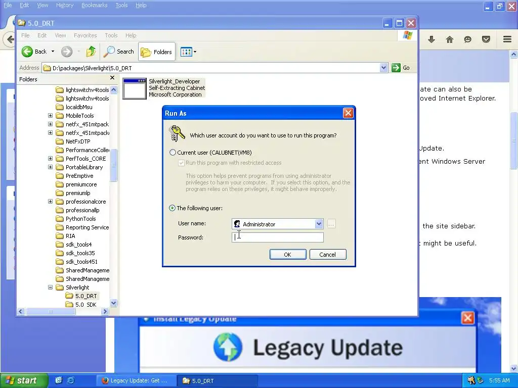Open the Address bar dropdown arrow
The image size is (518, 388).
coord(383,68)
